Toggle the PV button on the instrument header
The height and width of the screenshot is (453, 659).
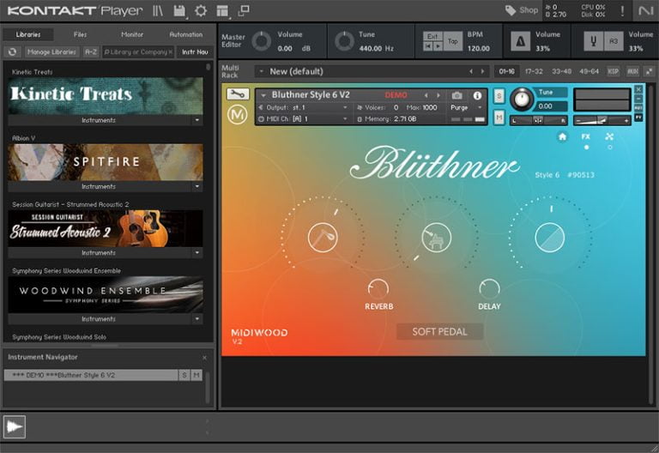pos(638,118)
